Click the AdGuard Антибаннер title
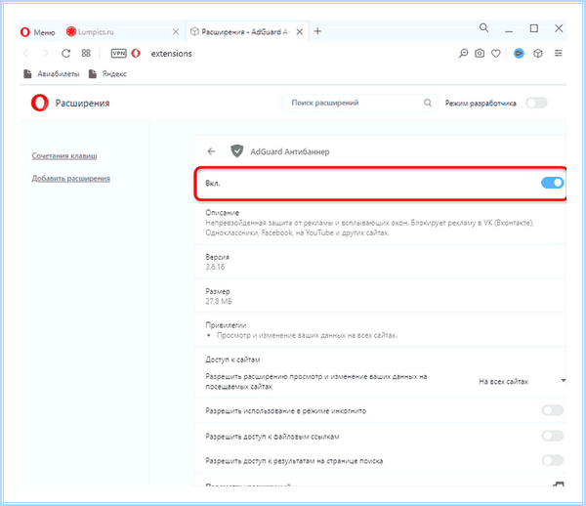The image size is (586, 506). tap(290, 151)
